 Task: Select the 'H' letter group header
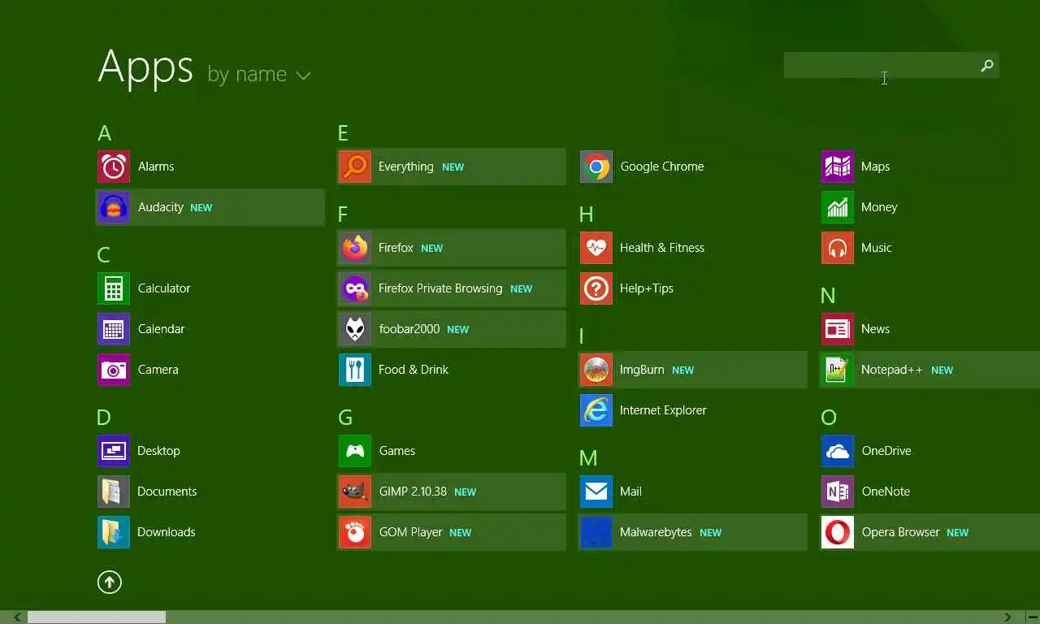click(x=586, y=214)
